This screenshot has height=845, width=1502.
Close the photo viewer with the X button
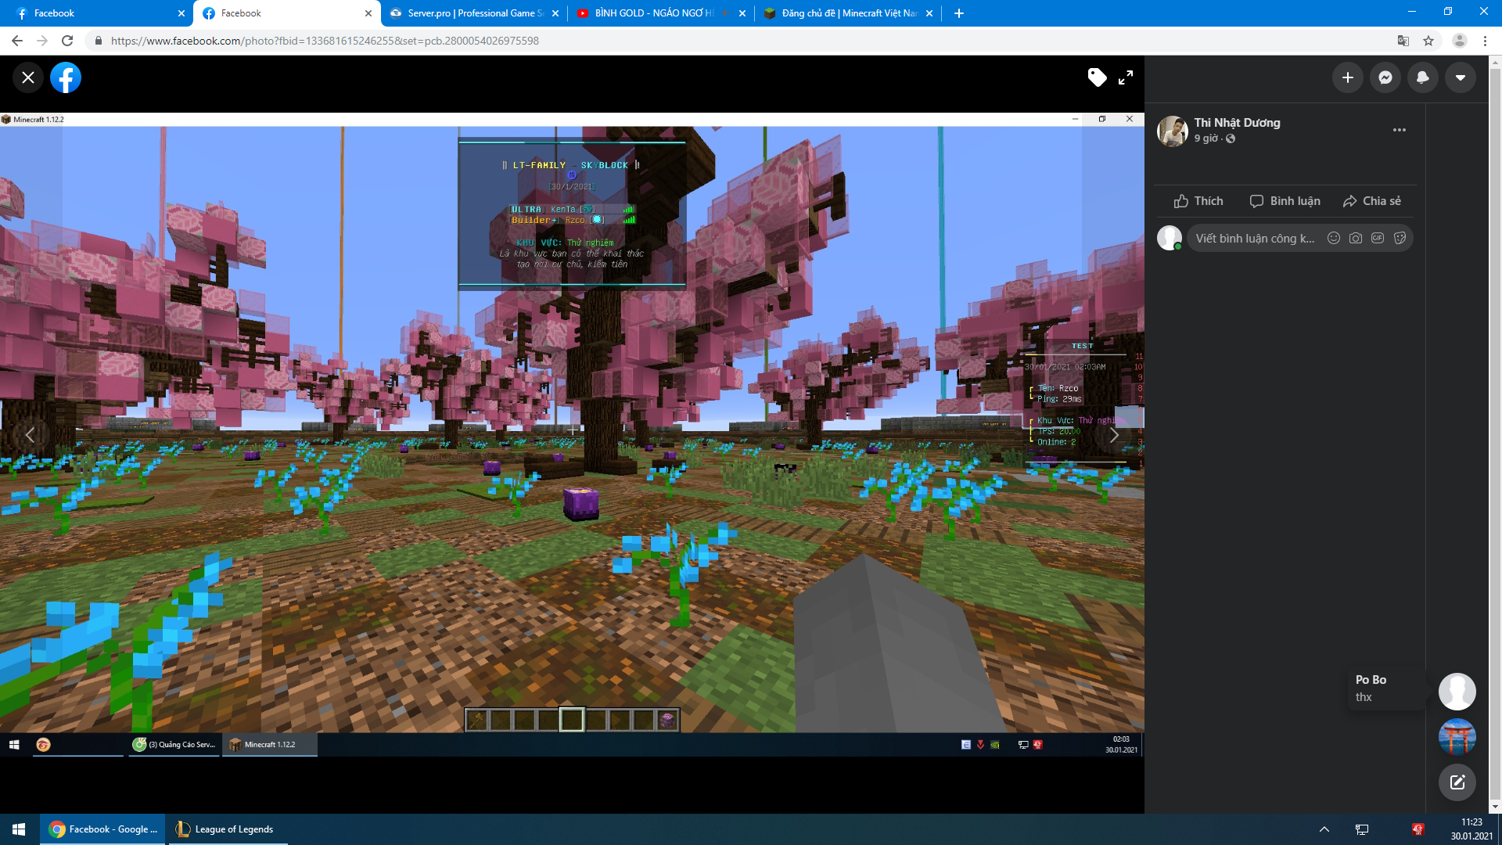click(x=28, y=77)
